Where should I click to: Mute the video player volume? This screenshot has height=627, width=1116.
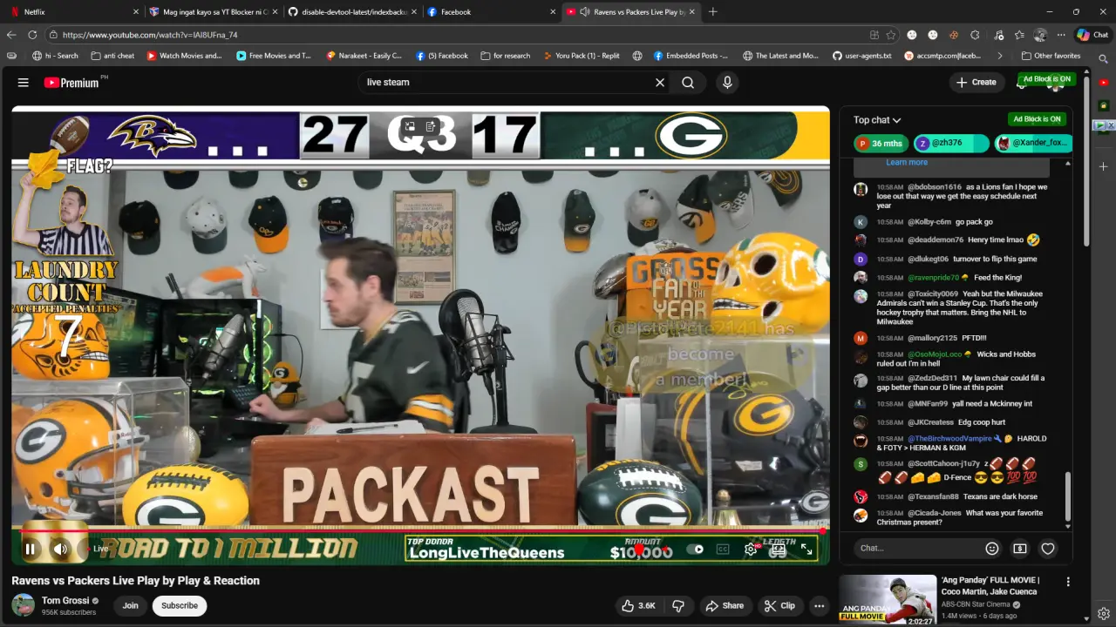click(x=60, y=549)
